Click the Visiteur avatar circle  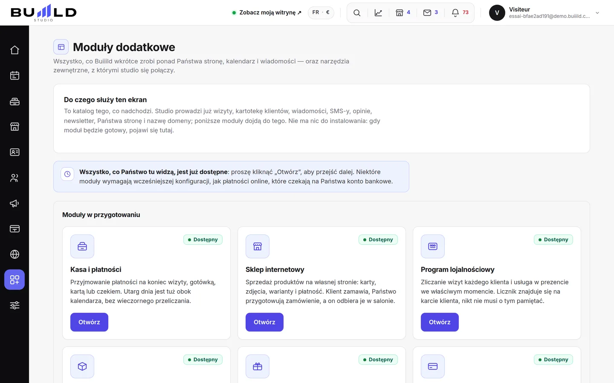497,13
